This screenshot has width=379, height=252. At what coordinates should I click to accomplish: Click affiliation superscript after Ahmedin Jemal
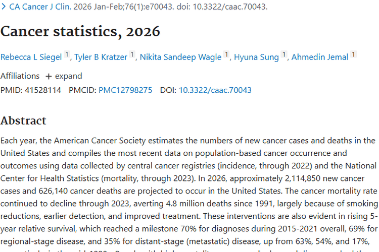tap(353, 55)
